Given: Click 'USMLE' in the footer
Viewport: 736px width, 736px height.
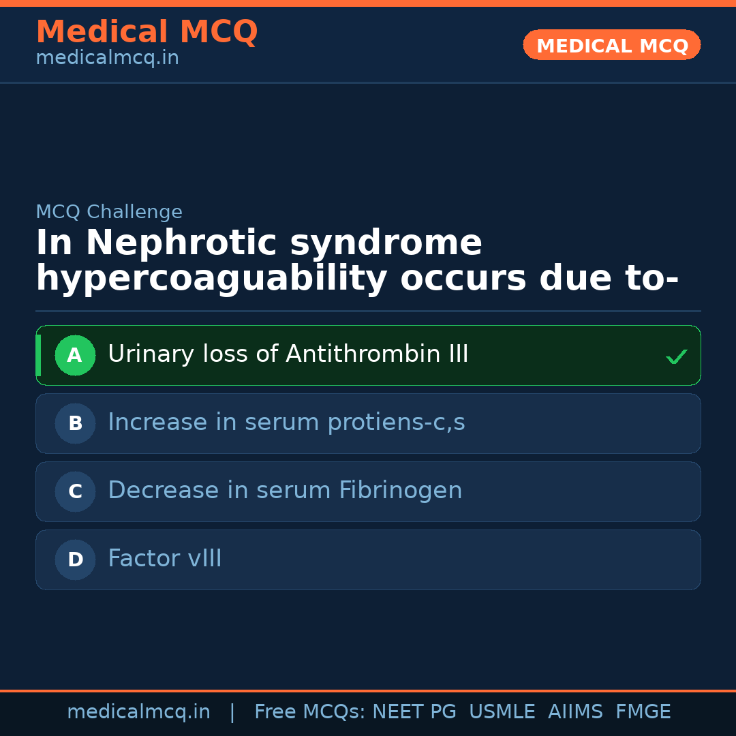Looking at the screenshot, I should click(x=502, y=712).
